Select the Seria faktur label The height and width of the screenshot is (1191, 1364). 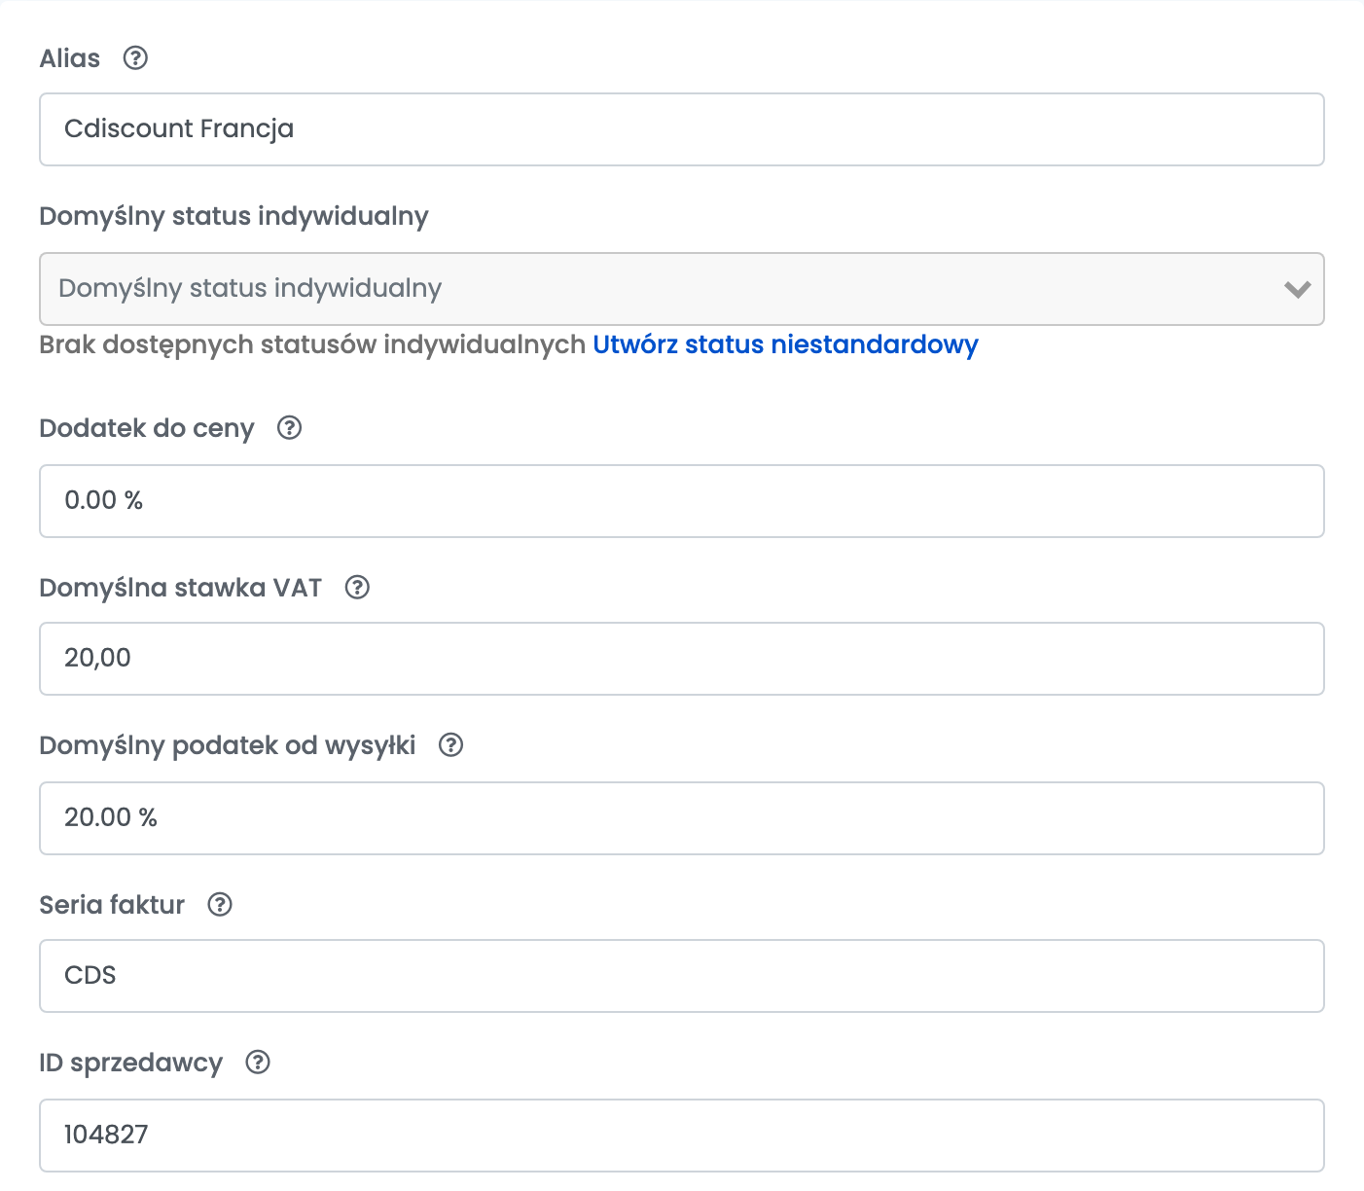112,905
